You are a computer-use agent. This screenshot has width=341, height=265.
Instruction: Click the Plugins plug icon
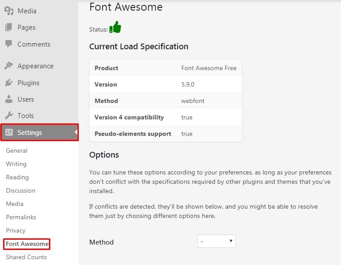coord(9,83)
